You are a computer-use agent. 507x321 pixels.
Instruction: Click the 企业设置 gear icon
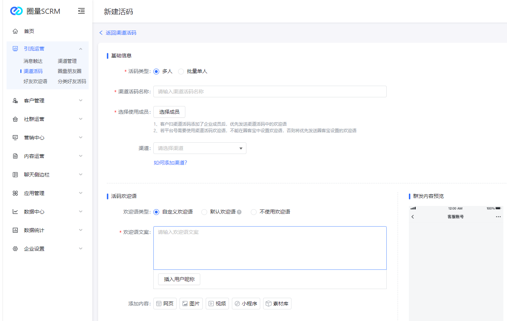tap(15, 249)
